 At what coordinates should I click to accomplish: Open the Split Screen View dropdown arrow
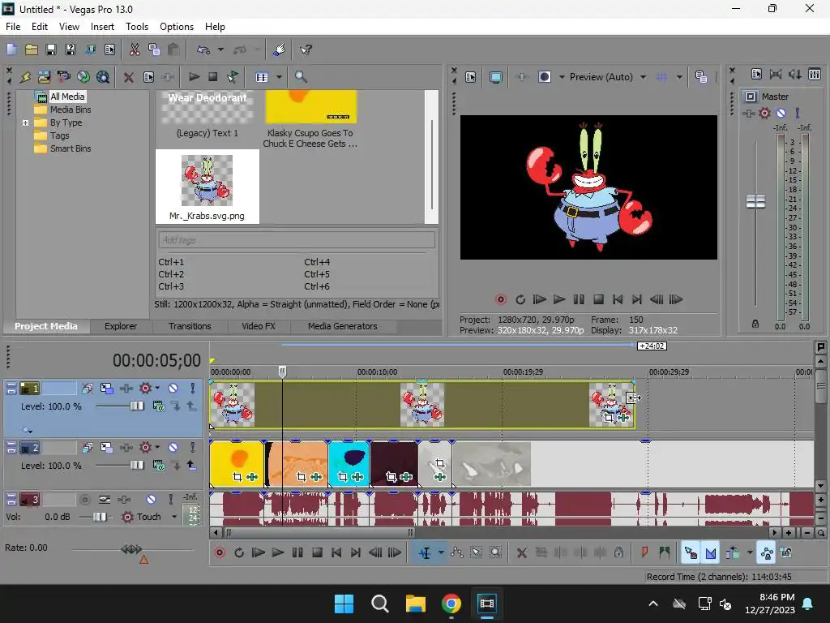point(562,77)
